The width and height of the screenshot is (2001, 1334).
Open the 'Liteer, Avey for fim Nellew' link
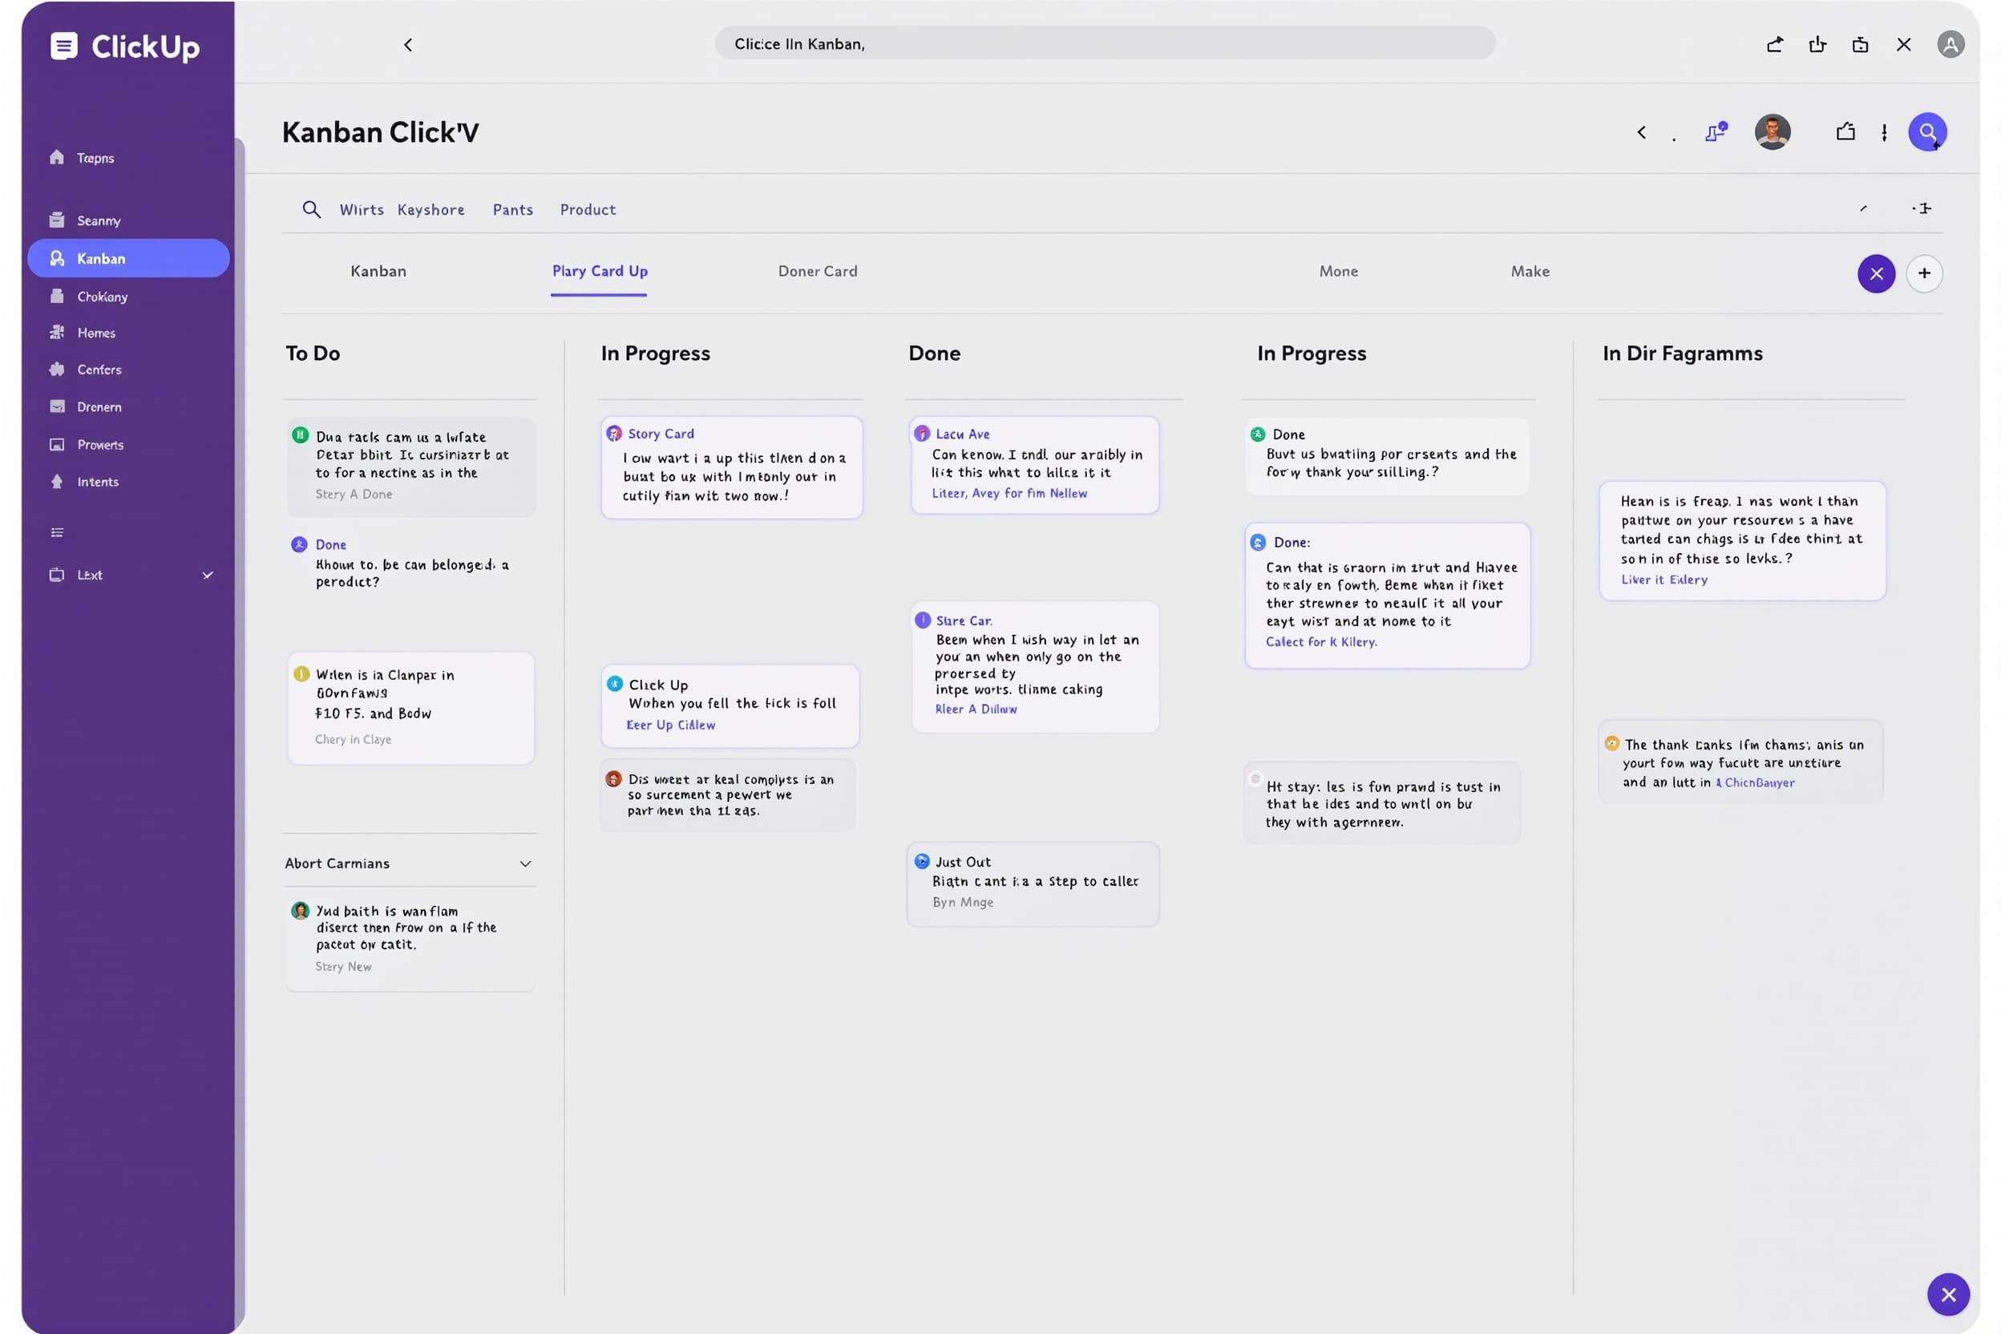tap(1009, 494)
